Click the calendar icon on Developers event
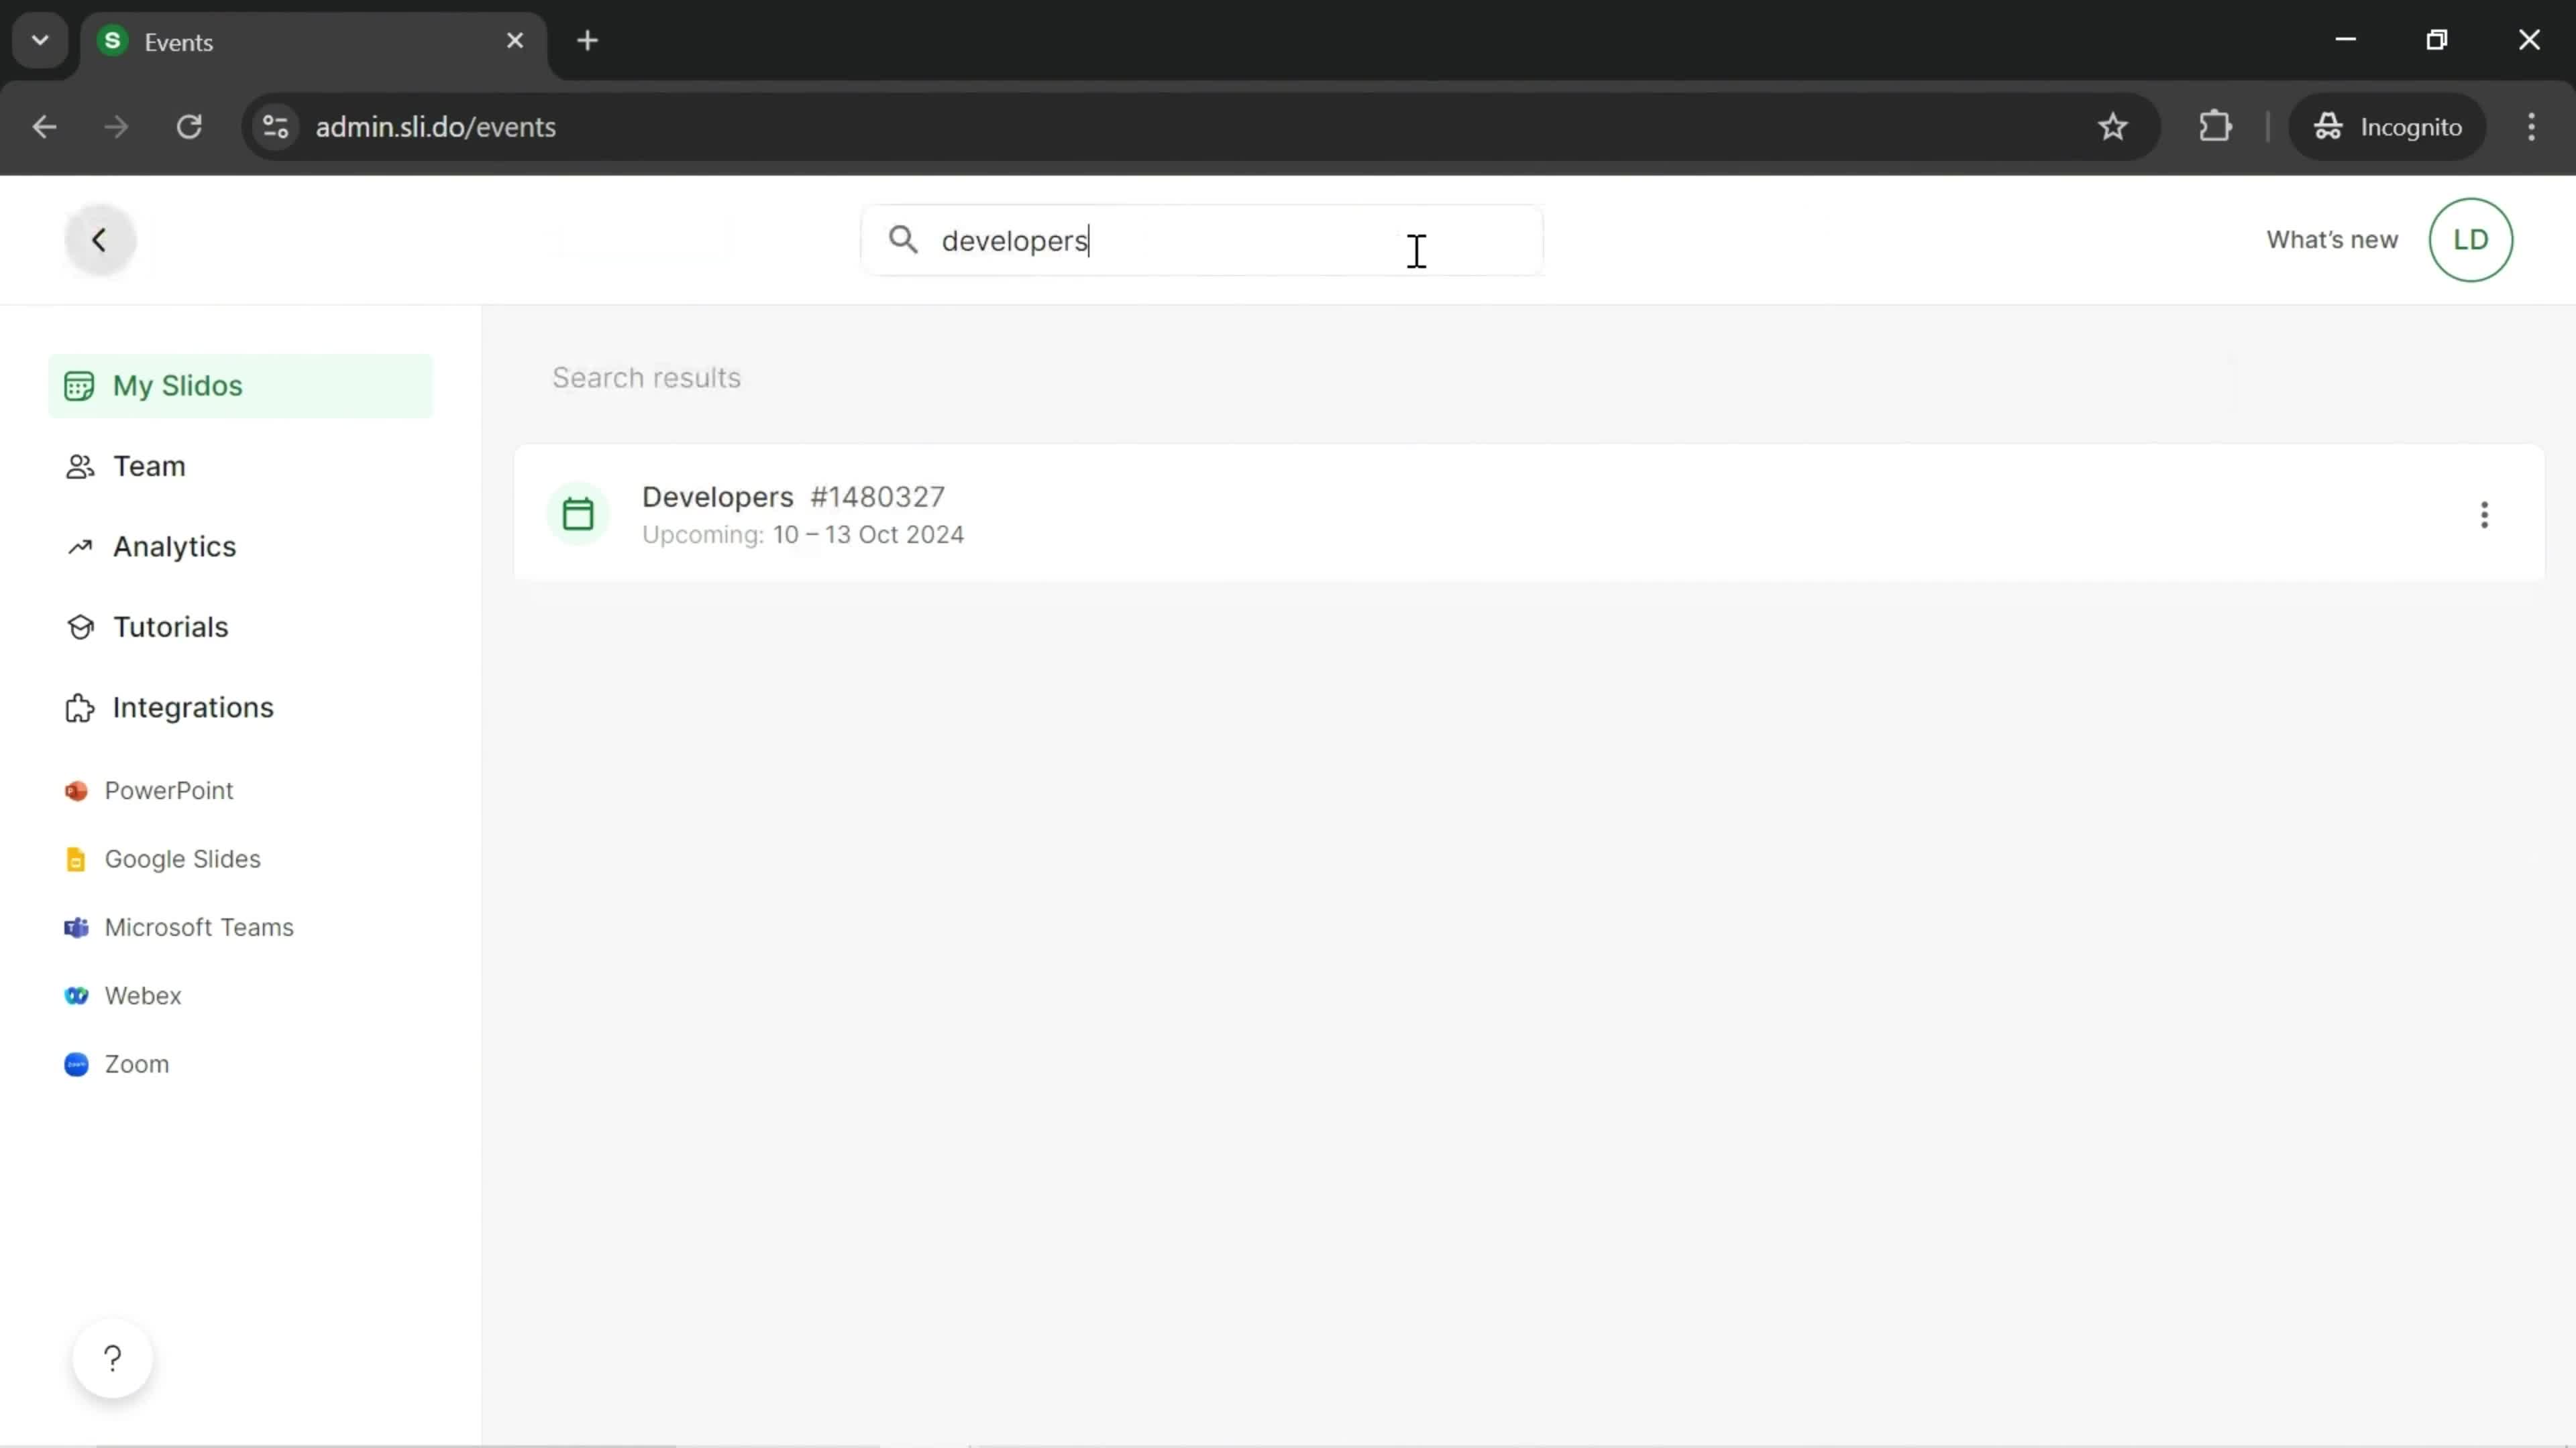This screenshot has width=2576, height=1448. click(577, 513)
